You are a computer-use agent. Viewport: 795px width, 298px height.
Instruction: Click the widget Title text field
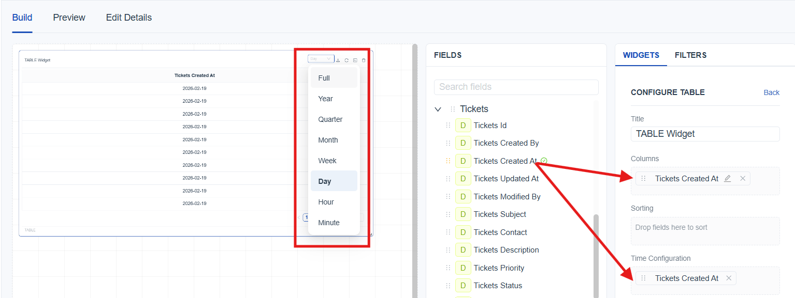(x=705, y=134)
